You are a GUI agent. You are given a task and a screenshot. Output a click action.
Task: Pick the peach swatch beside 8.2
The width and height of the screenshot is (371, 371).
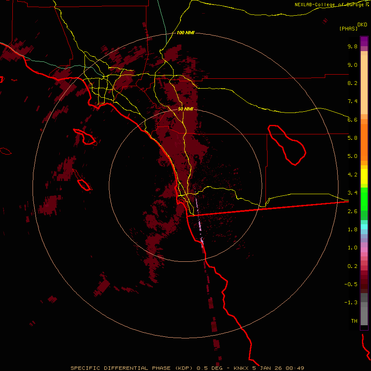(x=364, y=85)
